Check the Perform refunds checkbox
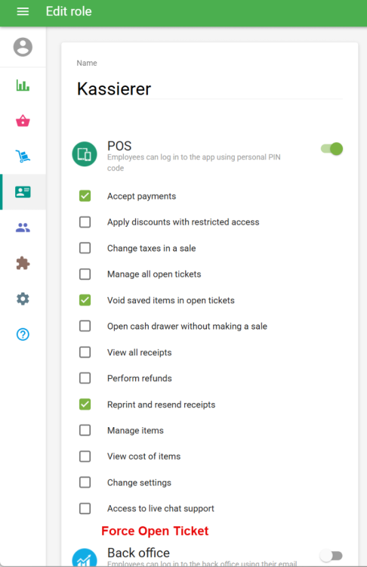Viewport: 367px width, 567px height. 85,378
